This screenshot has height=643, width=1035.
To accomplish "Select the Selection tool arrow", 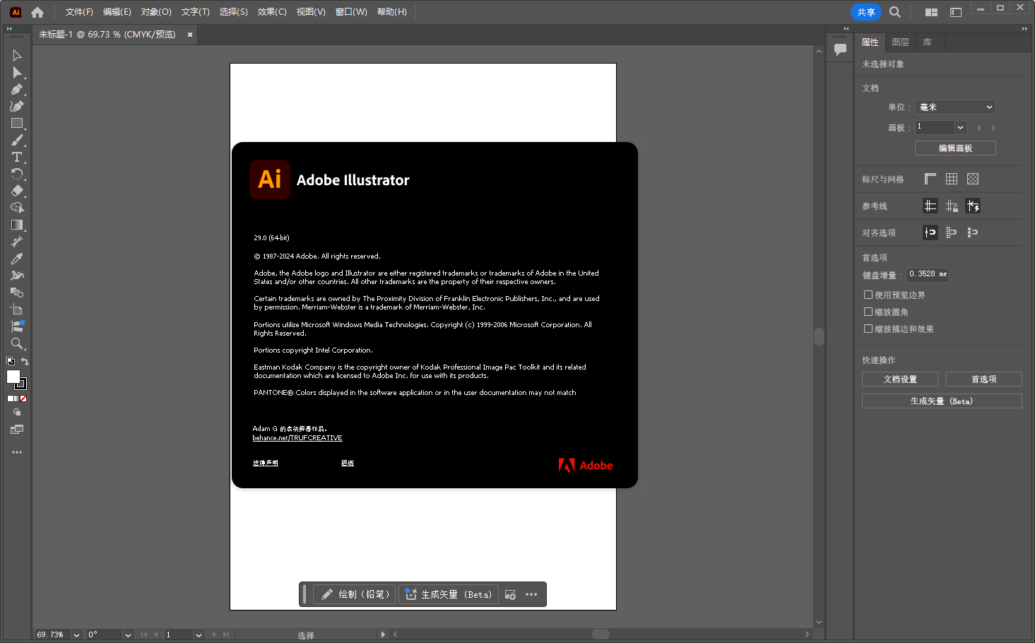I will (x=17, y=56).
